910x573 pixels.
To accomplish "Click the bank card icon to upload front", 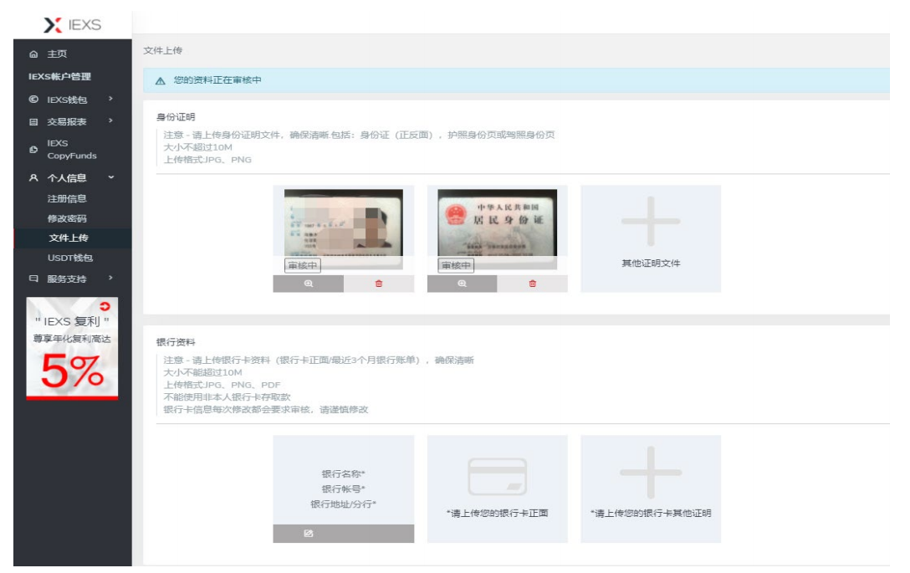I will point(498,477).
